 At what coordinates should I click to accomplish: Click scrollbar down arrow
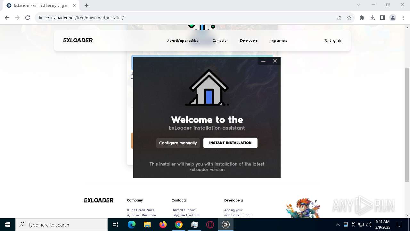(x=407, y=215)
